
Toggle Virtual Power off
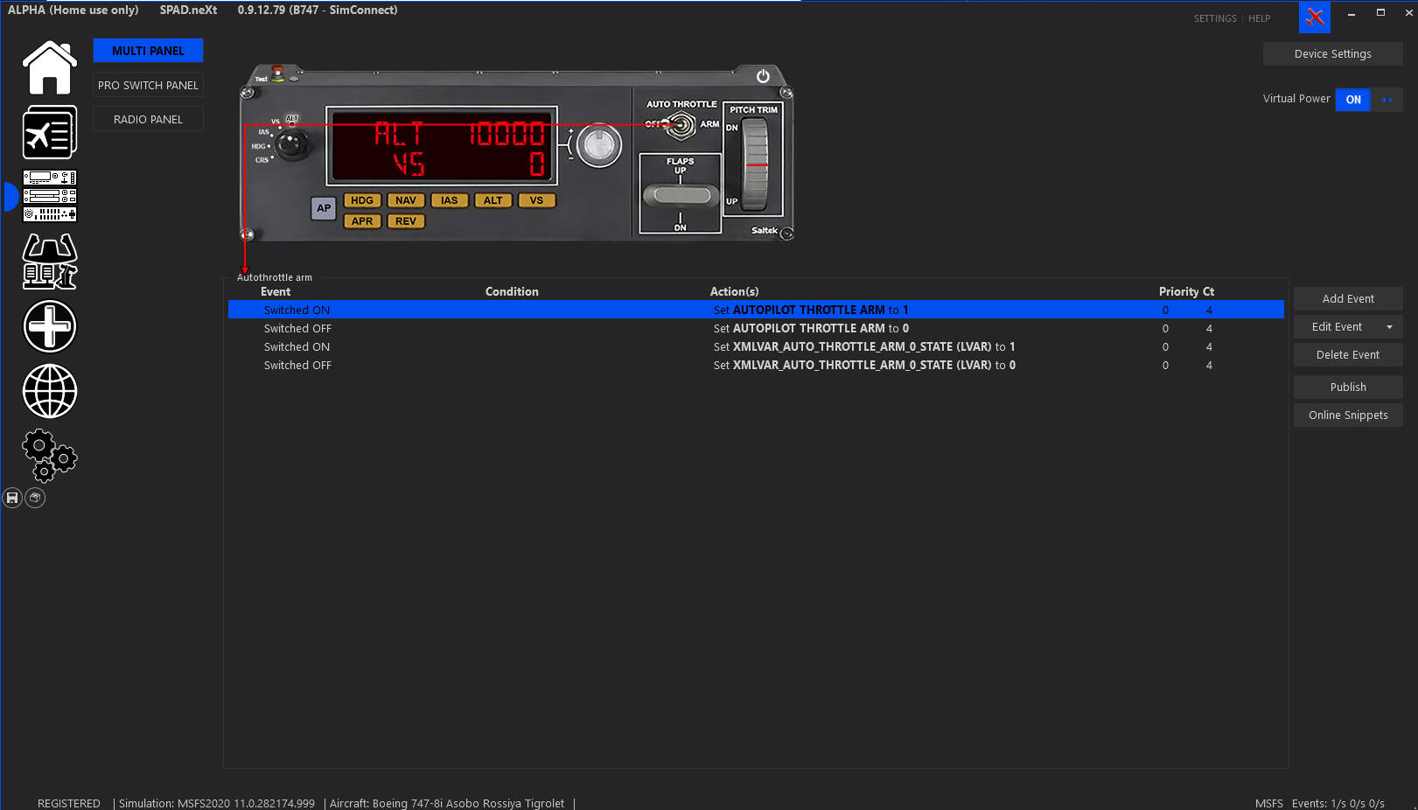pyautogui.click(x=1353, y=100)
